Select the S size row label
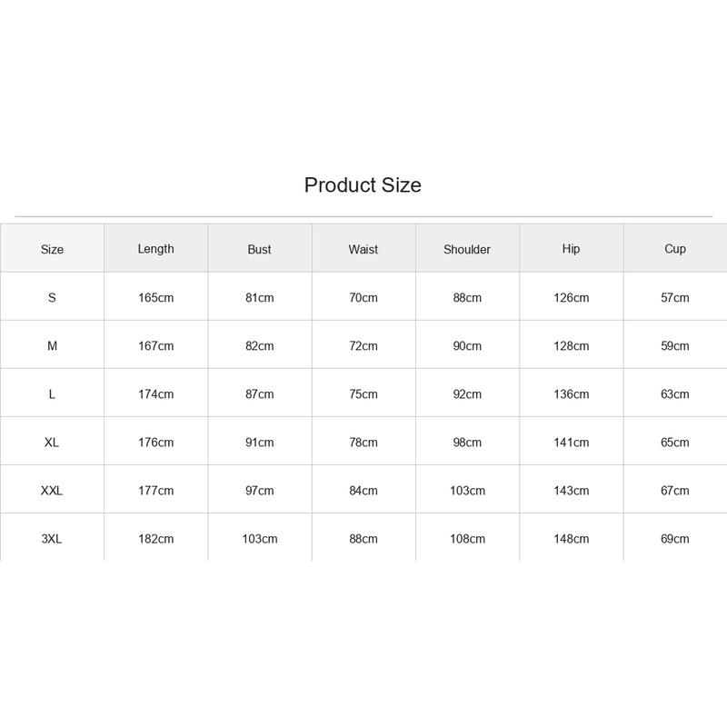The image size is (727, 727). (52, 298)
